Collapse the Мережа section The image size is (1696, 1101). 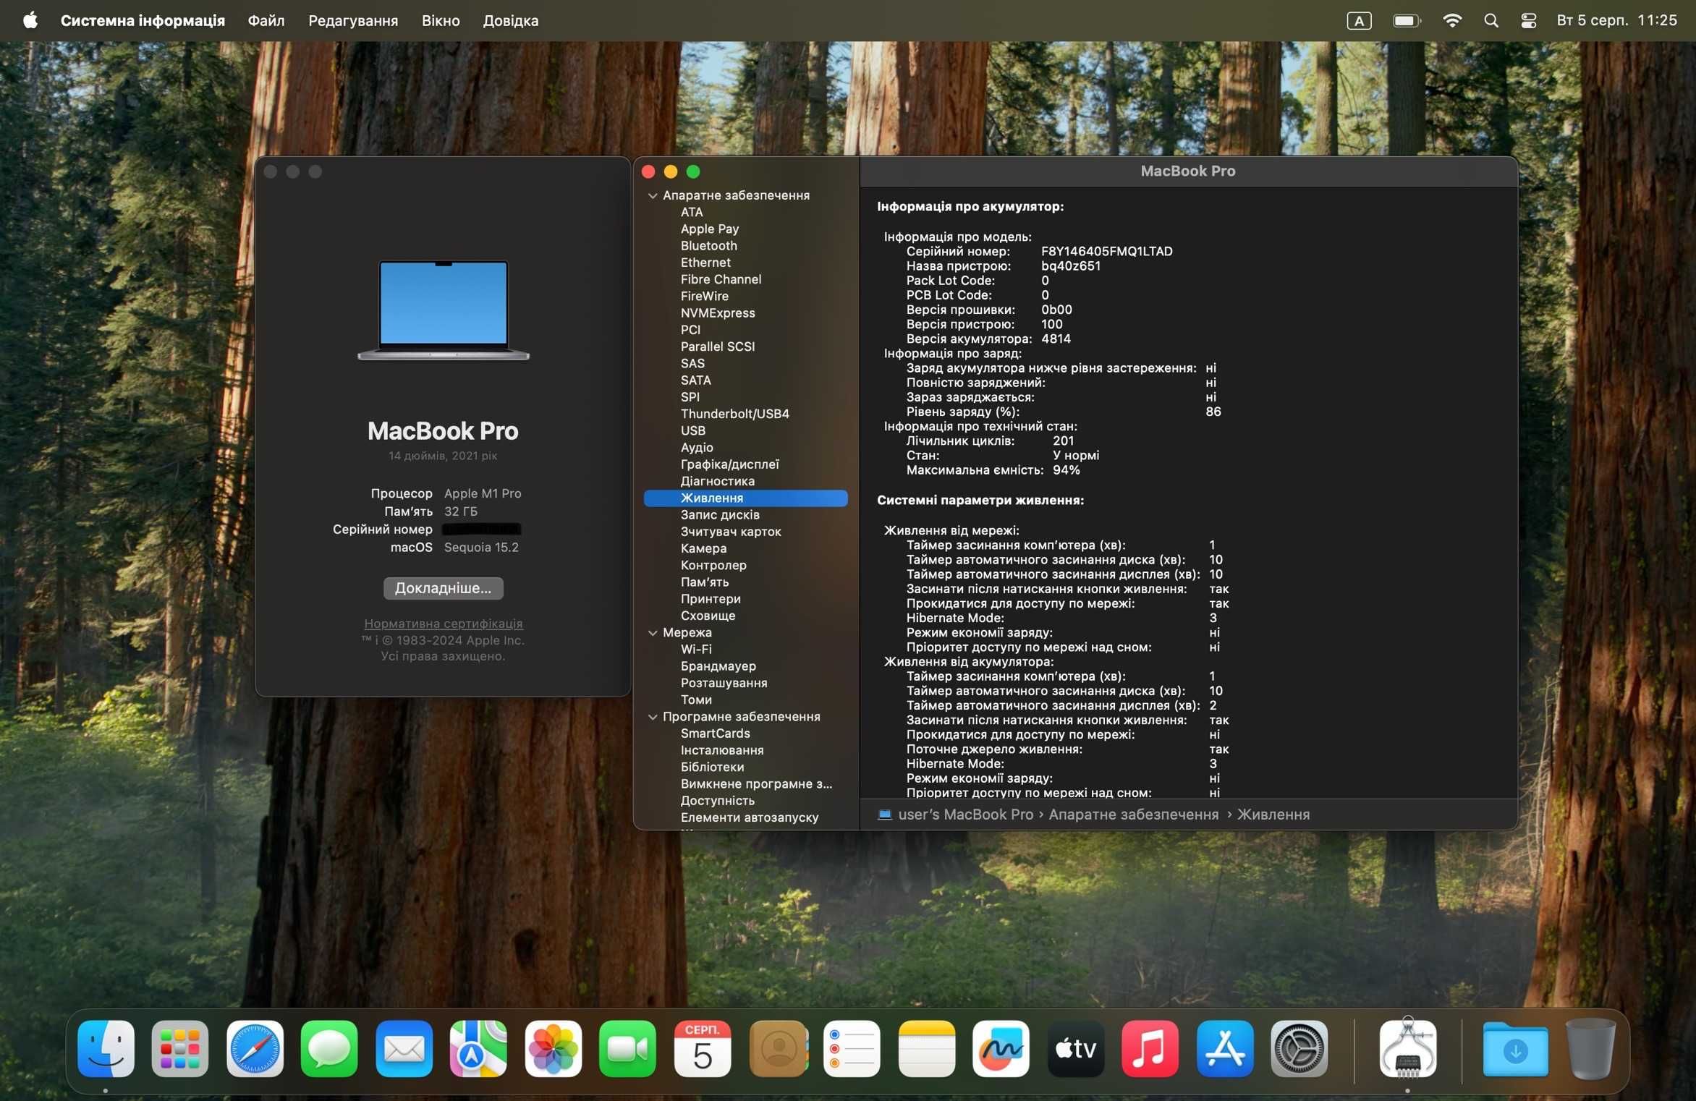653,632
